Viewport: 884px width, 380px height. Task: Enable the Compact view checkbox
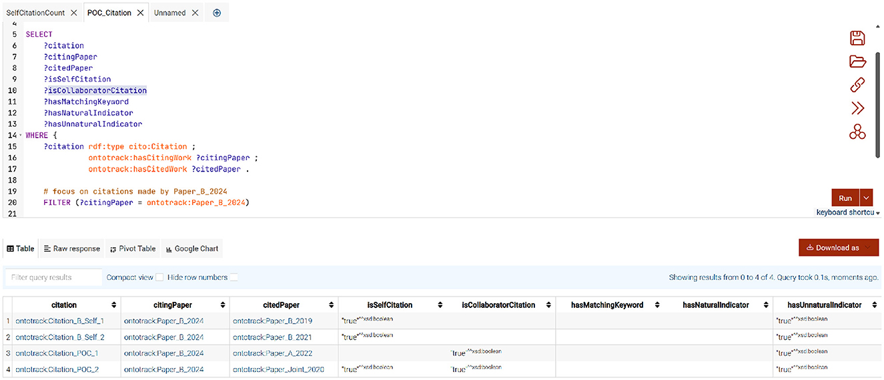pos(159,277)
